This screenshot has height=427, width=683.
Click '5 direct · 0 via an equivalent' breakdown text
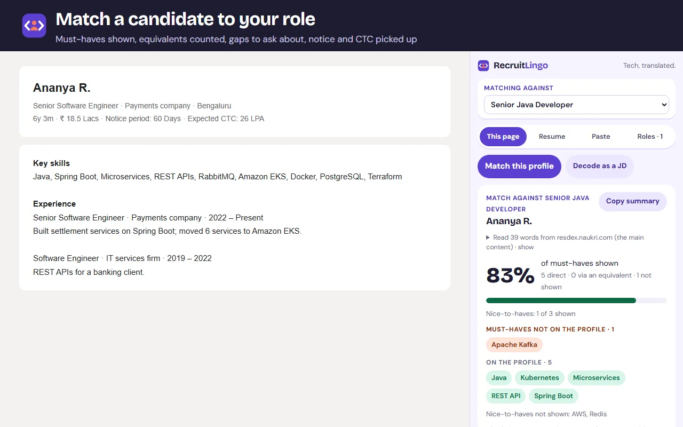[596, 281]
